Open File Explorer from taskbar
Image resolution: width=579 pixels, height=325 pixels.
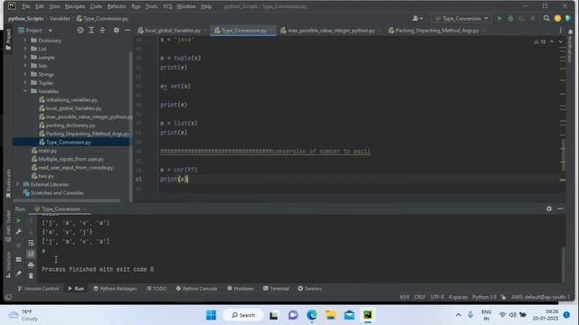point(330,315)
